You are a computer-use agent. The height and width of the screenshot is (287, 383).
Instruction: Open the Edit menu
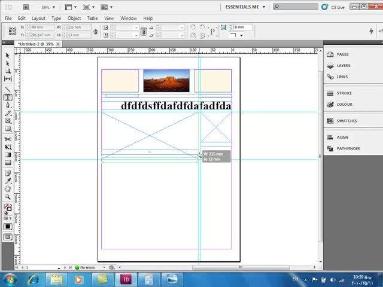click(x=22, y=18)
